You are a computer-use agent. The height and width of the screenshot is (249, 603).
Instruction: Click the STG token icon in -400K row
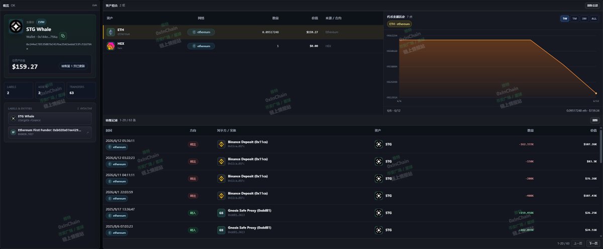[x=379, y=196]
